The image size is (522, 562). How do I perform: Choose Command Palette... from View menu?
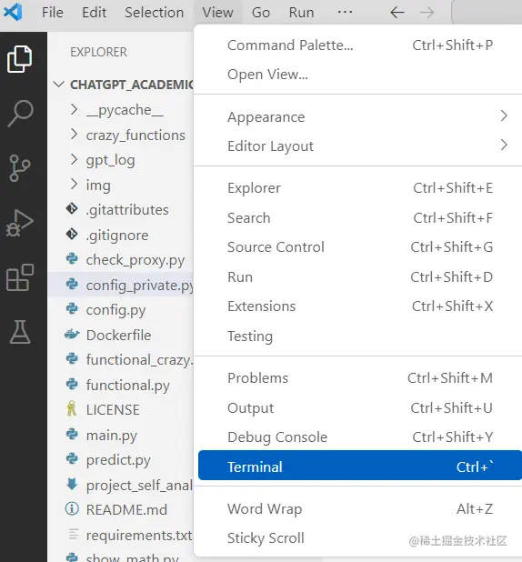(x=360, y=45)
